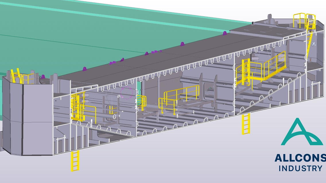The width and height of the screenshot is (326, 183).
Task: Select the pink dashed circle marker
Action: (126, 93)
